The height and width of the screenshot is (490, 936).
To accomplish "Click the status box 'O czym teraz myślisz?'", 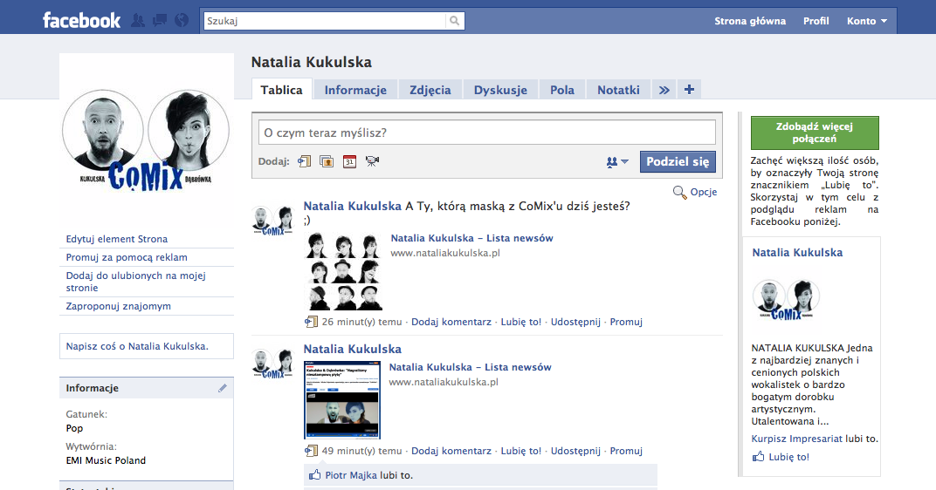I will pos(486,133).
